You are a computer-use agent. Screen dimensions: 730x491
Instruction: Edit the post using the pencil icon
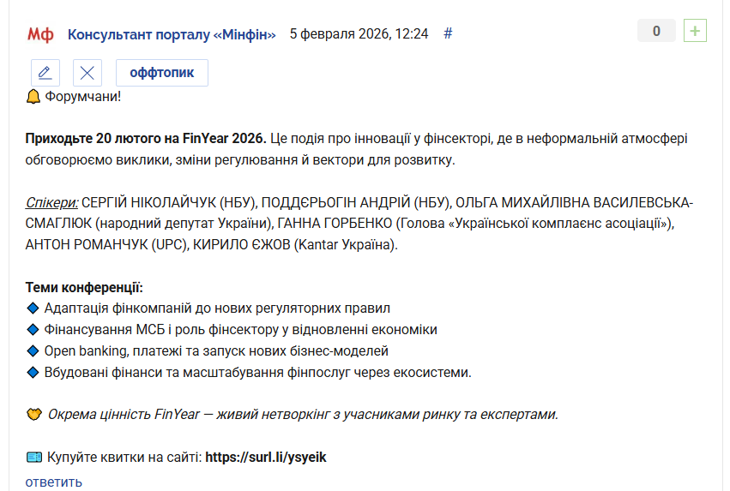(45, 73)
